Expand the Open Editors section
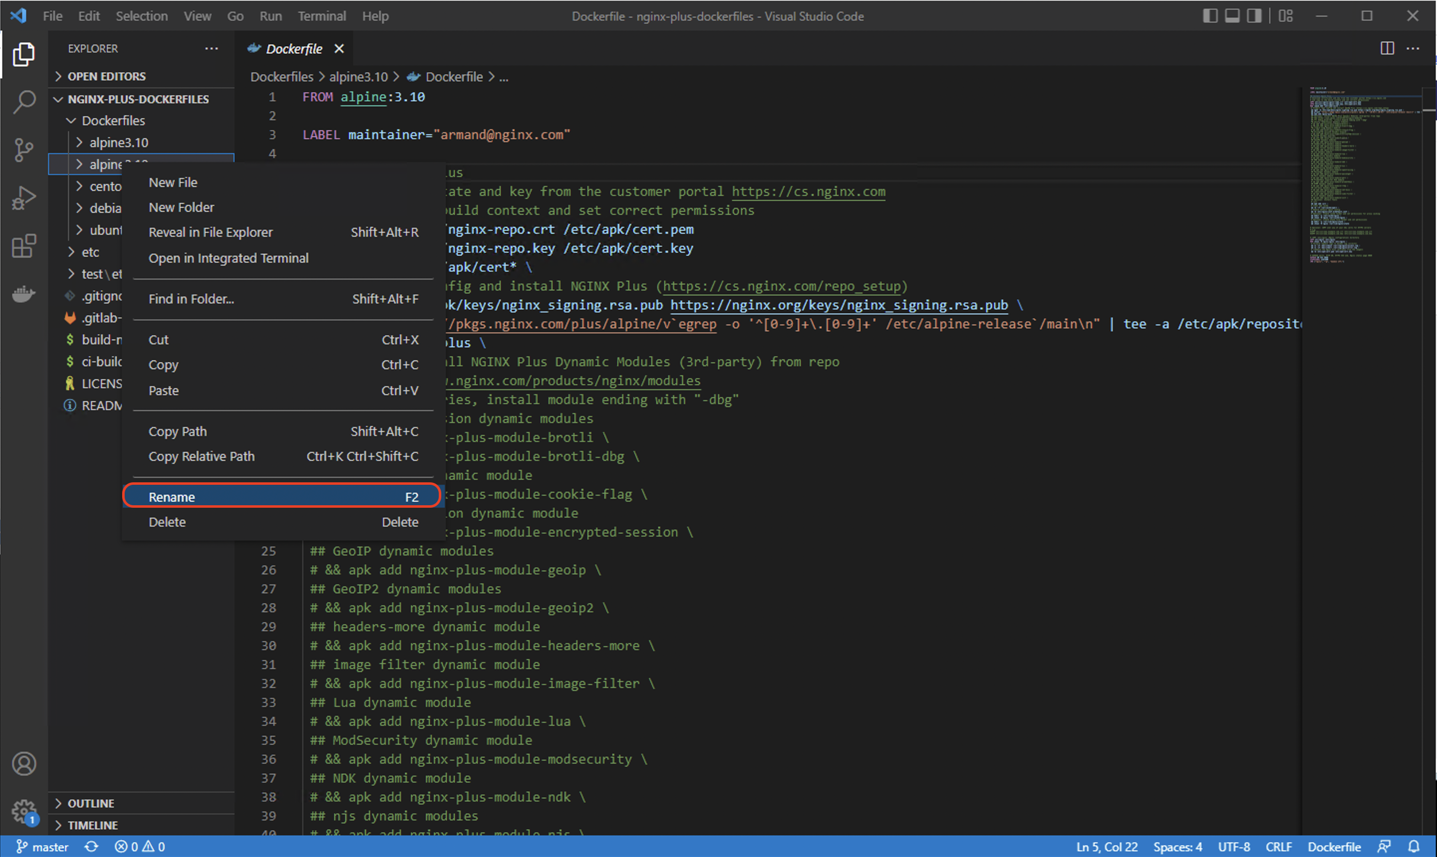 pos(142,76)
